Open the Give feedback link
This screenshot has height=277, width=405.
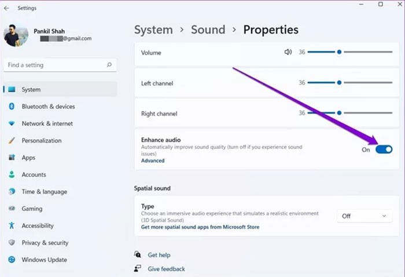click(166, 269)
